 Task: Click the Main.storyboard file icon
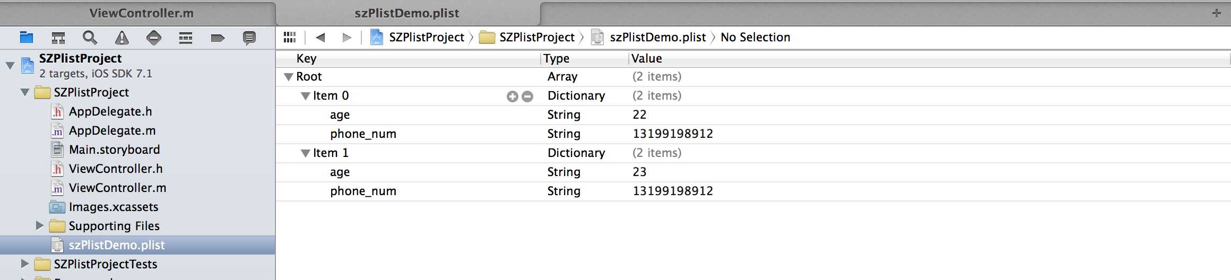tap(57, 150)
